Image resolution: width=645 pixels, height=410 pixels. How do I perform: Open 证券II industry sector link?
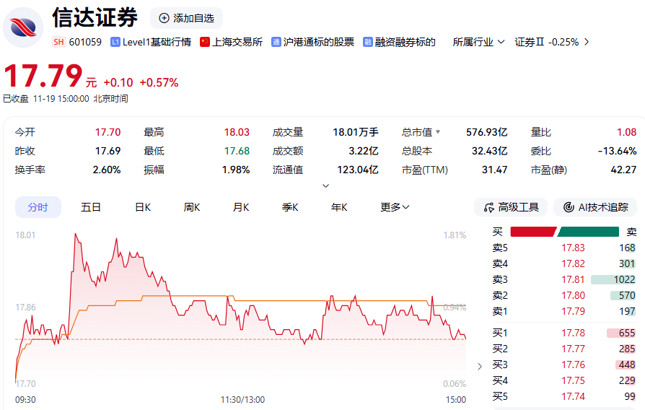pyautogui.click(x=552, y=42)
